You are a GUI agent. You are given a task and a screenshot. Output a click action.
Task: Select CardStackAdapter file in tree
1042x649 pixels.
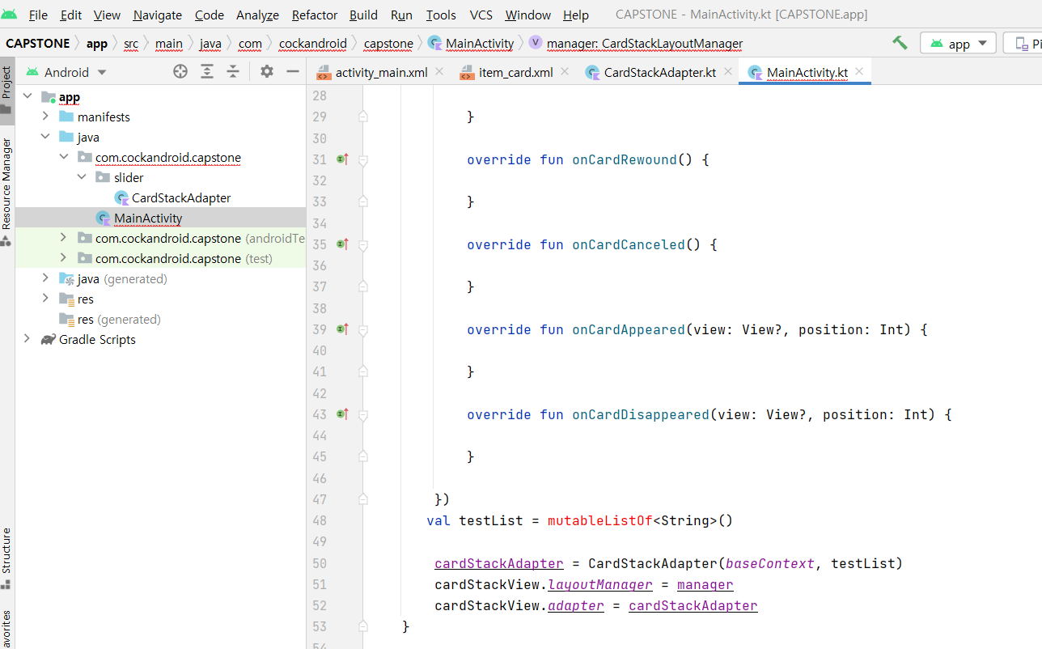[x=172, y=197]
